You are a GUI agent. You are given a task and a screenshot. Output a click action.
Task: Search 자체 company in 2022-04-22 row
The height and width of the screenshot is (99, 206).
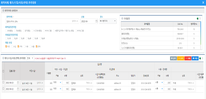point(192,89)
